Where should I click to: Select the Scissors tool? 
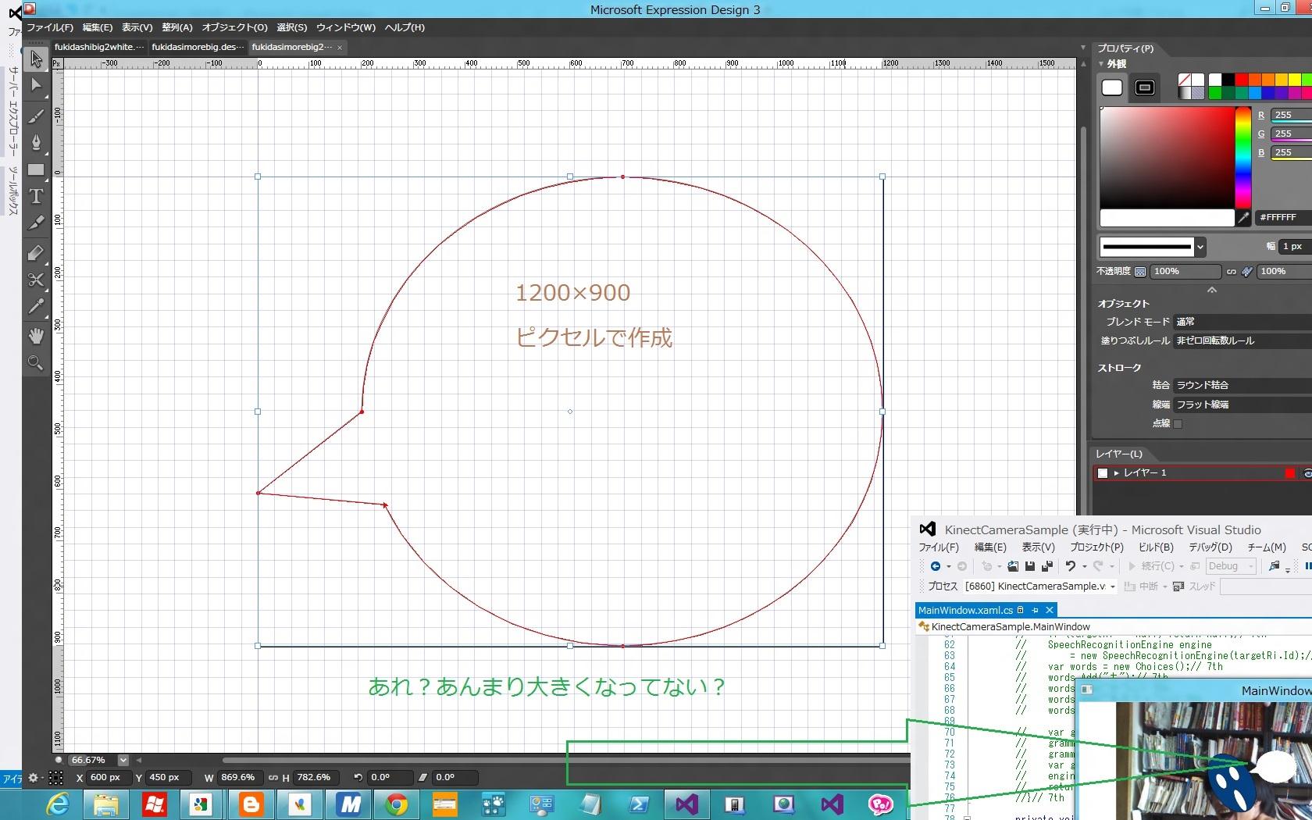click(x=36, y=279)
